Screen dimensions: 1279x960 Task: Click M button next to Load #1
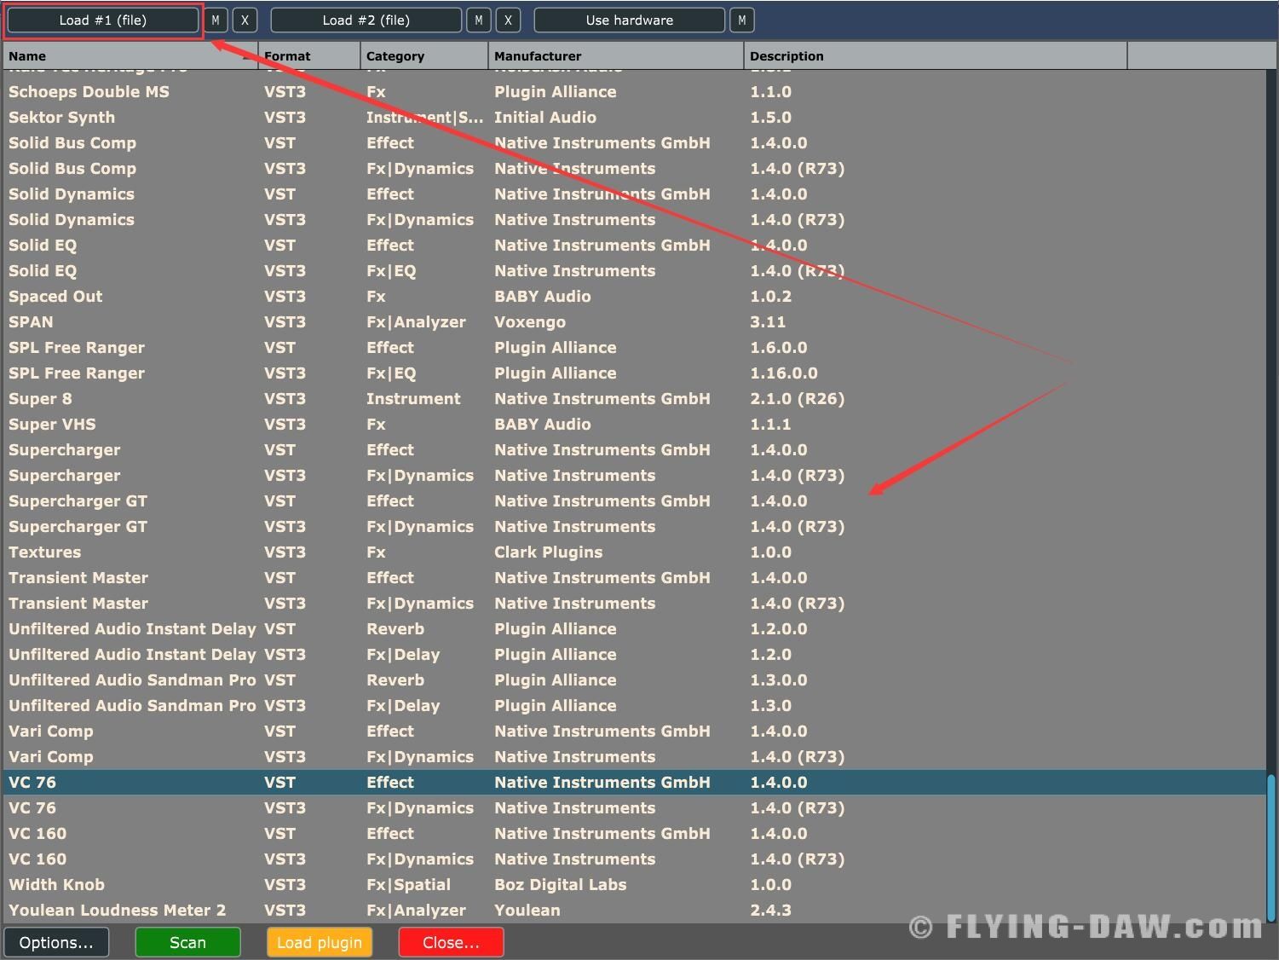tap(216, 20)
